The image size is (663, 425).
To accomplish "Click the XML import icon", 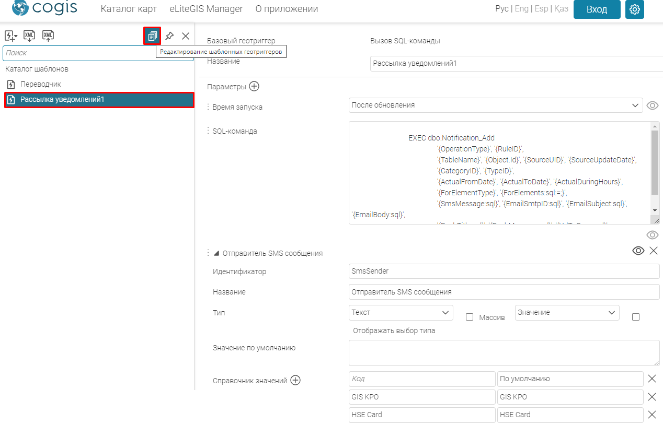I will coord(29,36).
